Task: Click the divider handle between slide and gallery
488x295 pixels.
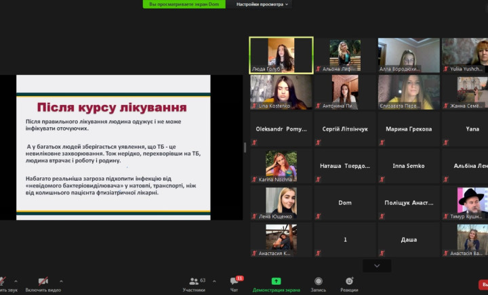Action: click(x=245, y=147)
